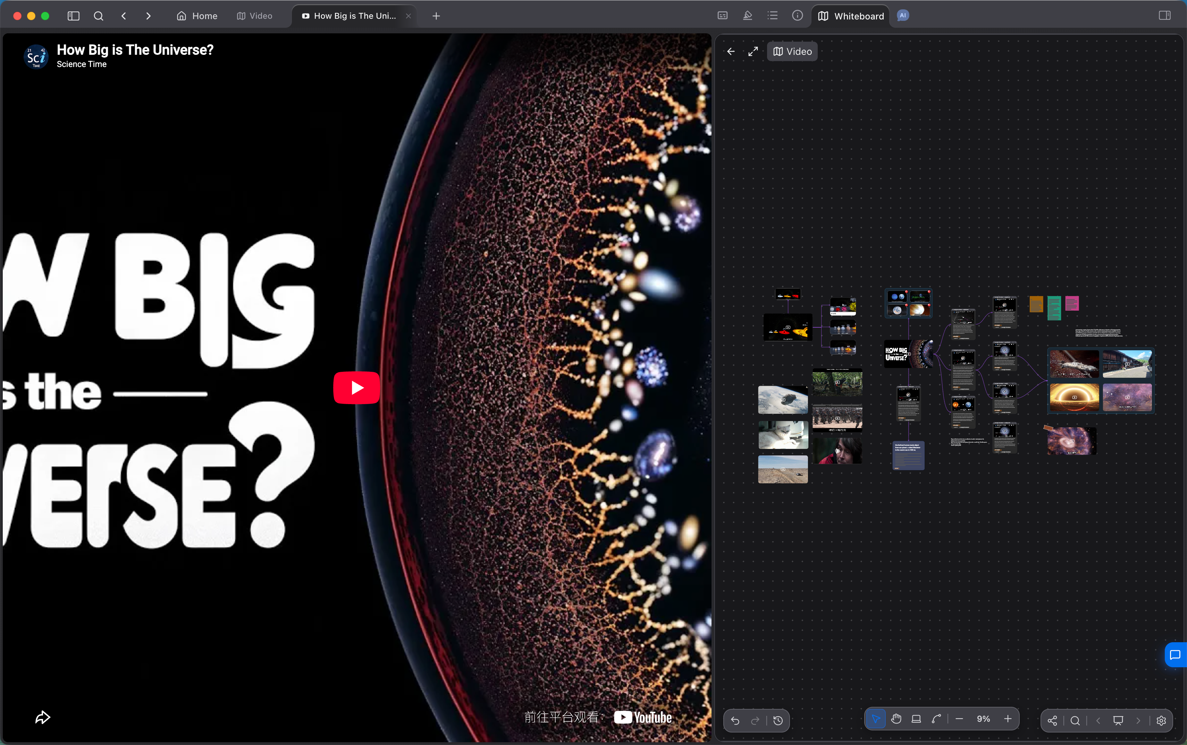This screenshot has width=1187, height=745.
Task: Open the AI assistant badge
Action: click(x=903, y=15)
